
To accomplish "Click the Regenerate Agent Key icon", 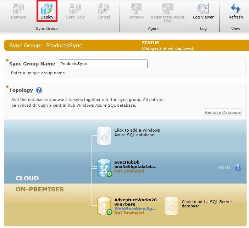I will click(167, 9).
